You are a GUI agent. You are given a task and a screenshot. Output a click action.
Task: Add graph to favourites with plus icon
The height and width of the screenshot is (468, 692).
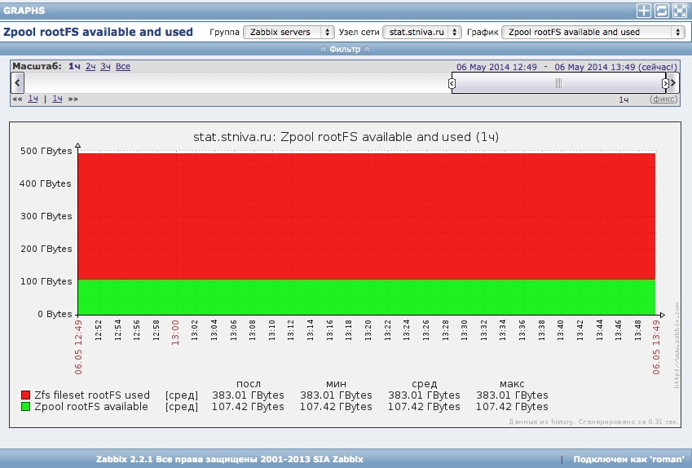644,11
